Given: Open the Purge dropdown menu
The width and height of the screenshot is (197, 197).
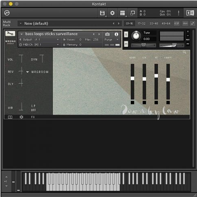Looking at the screenshot, I should [111, 40].
